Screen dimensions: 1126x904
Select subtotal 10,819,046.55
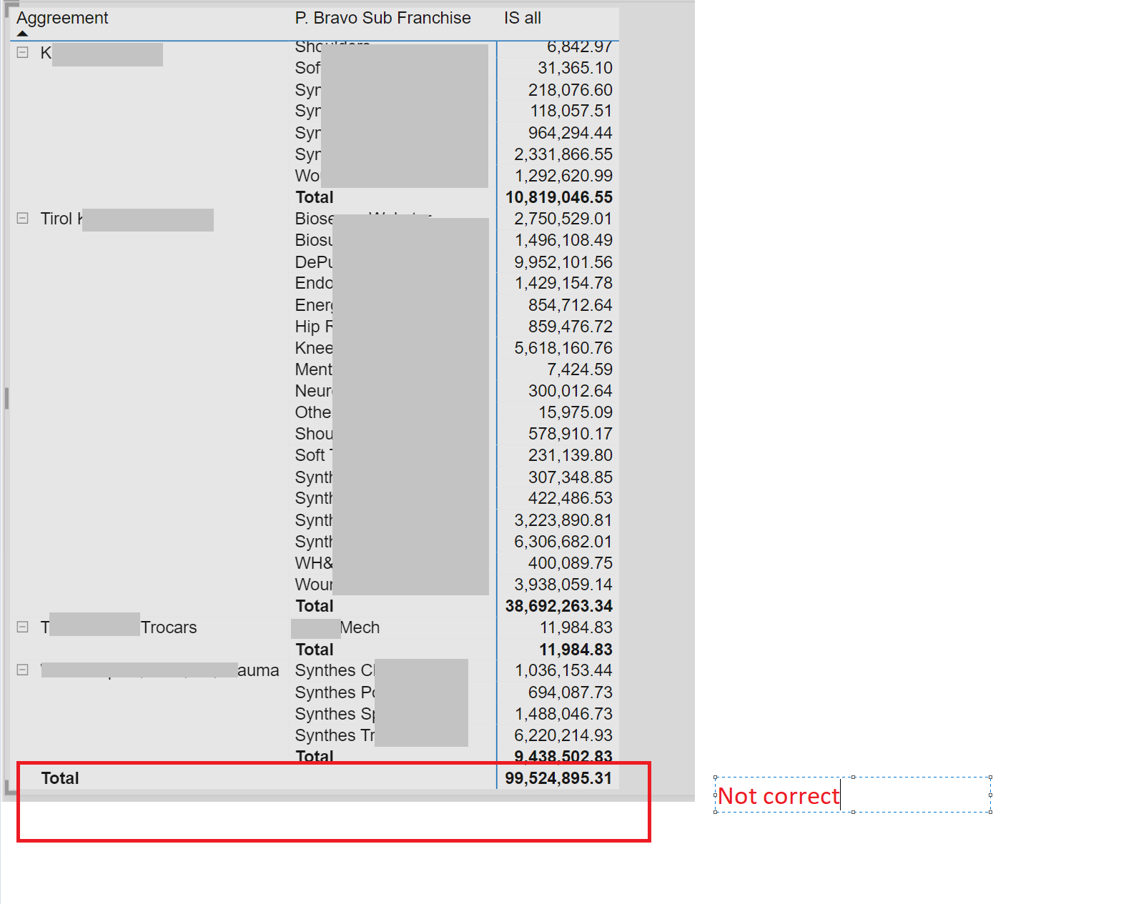559,197
